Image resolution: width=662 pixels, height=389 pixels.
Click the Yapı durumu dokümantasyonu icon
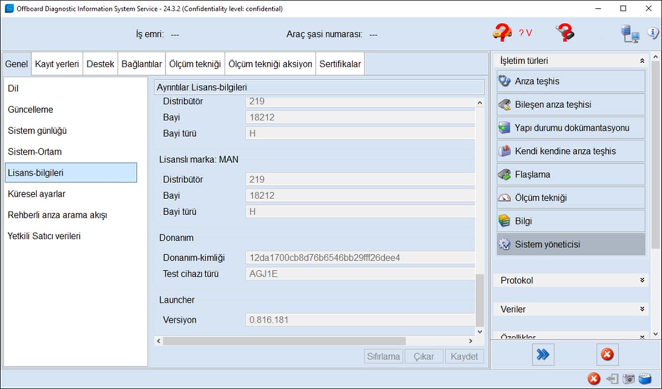pos(505,128)
